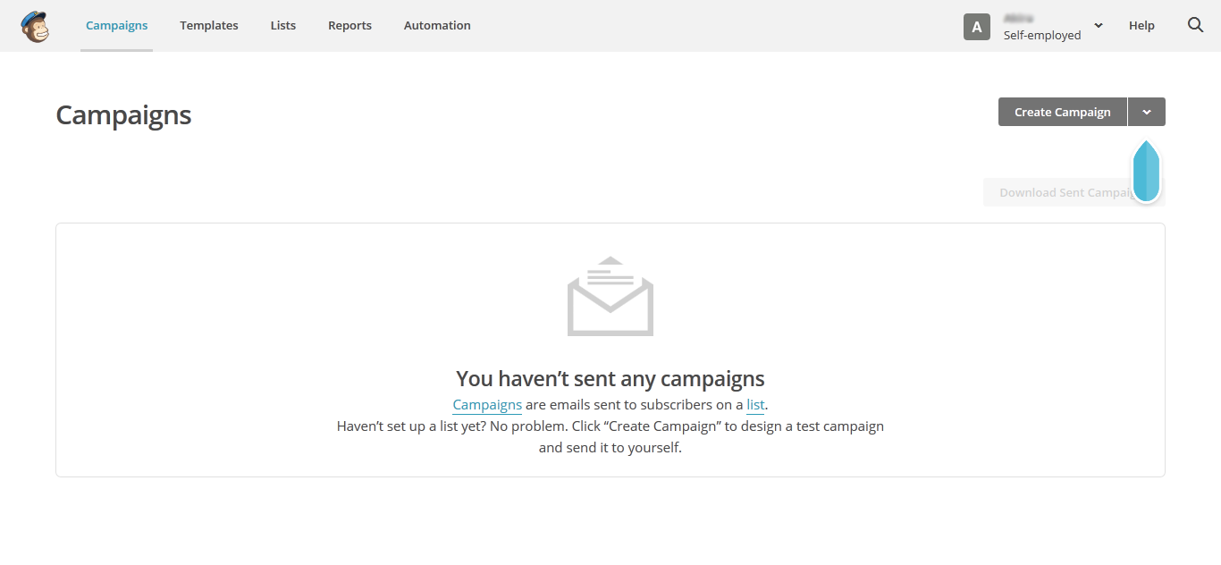Image resolution: width=1221 pixels, height=565 pixels.
Task: Open the Help link
Action: tap(1141, 25)
